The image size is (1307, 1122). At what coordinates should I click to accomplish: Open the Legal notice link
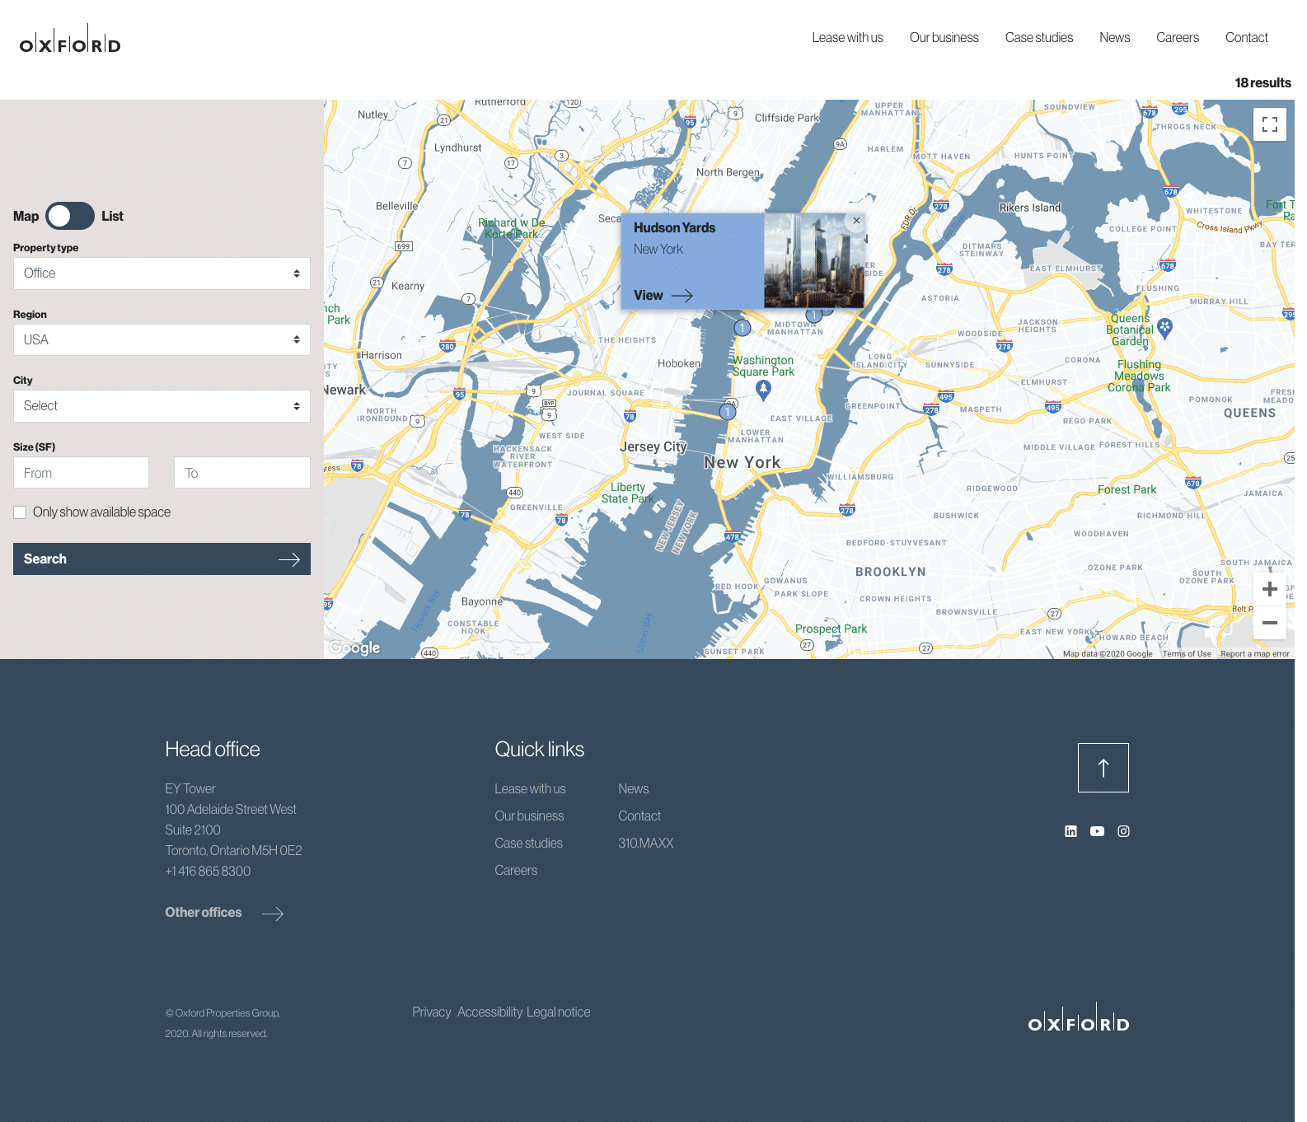coord(558,1012)
